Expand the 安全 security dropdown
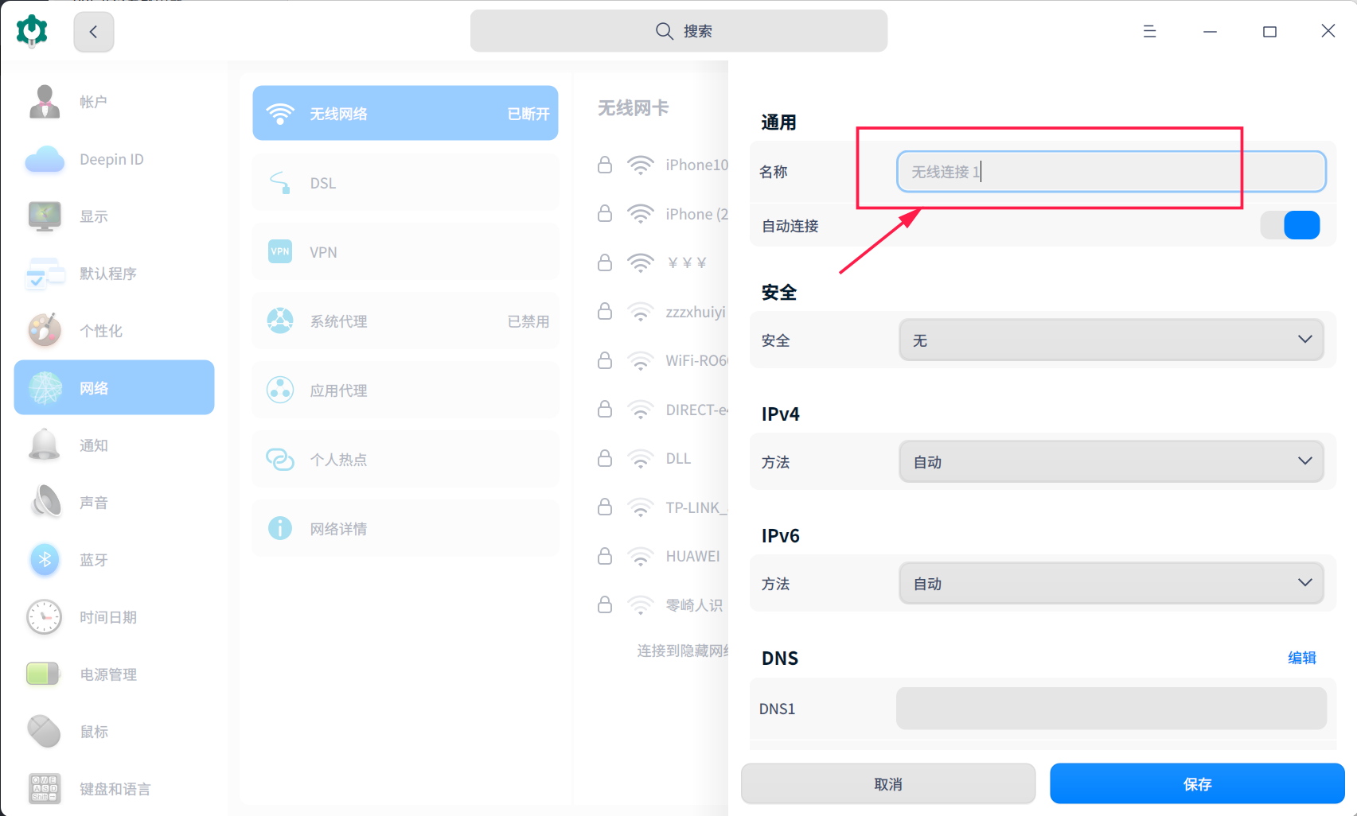 [x=1112, y=340]
